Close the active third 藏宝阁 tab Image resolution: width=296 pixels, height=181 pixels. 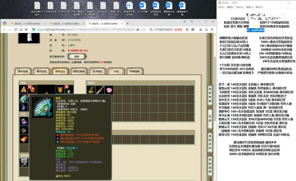click(122, 24)
